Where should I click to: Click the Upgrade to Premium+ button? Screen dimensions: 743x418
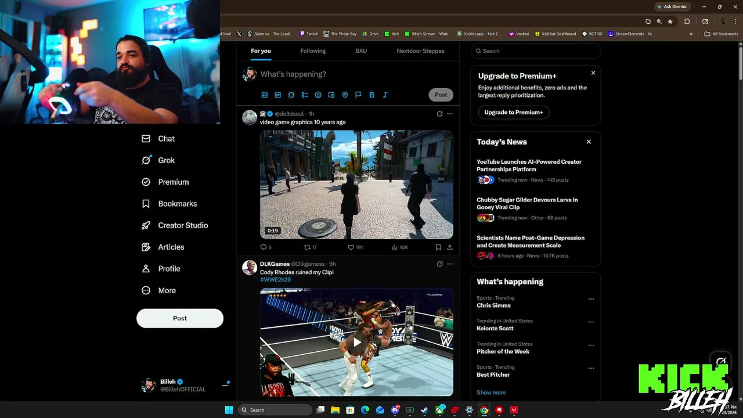(514, 112)
